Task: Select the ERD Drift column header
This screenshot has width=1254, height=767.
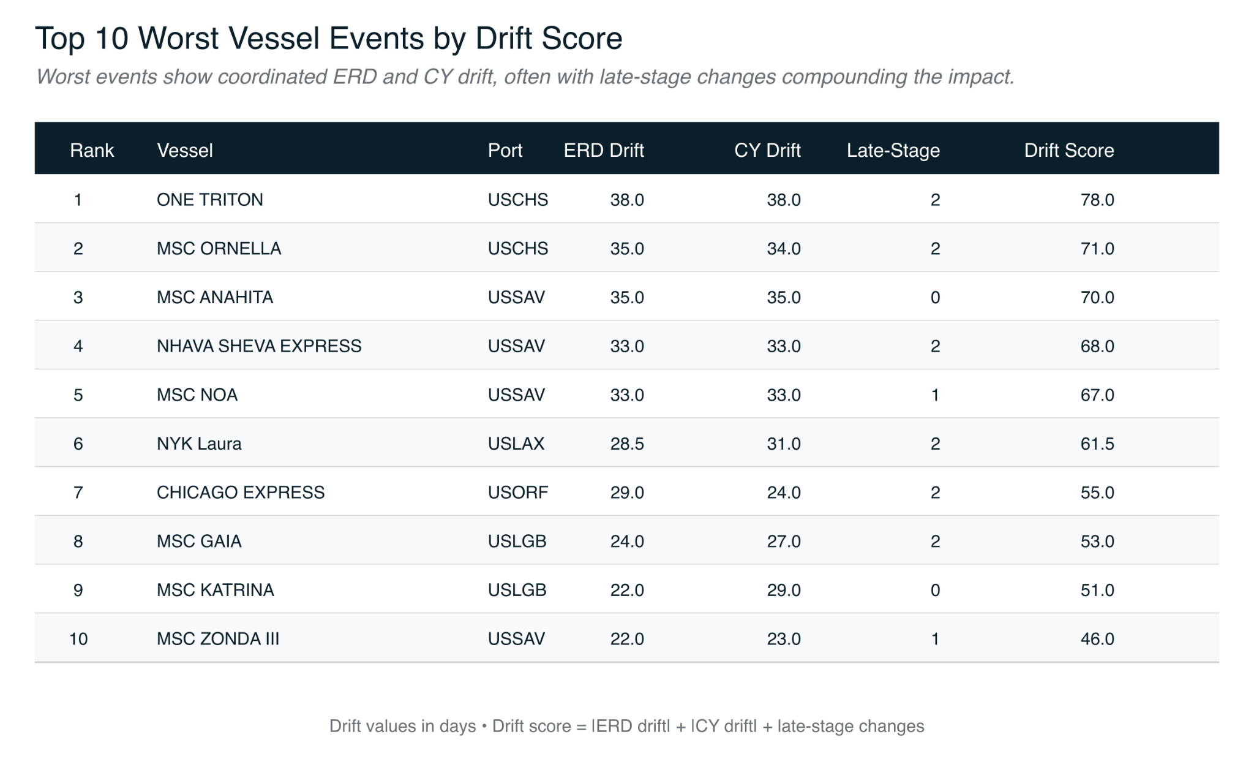Action: click(x=603, y=150)
